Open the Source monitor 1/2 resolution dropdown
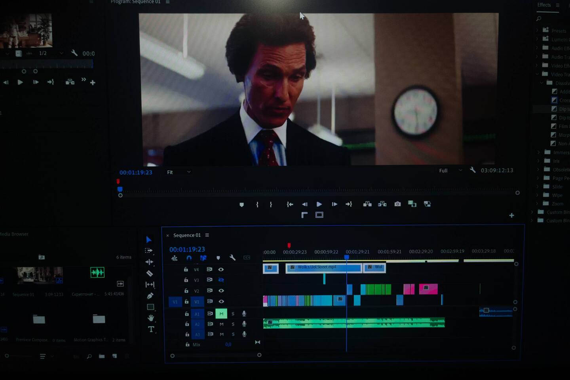 pyautogui.click(x=50, y=53)
